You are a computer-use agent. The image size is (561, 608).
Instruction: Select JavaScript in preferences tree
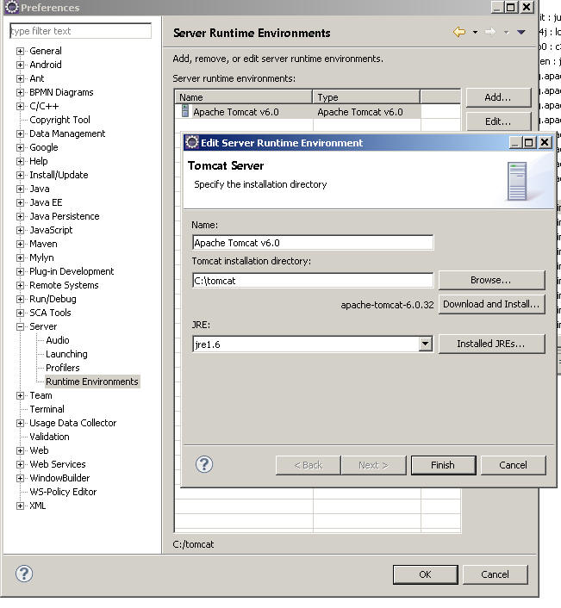pyautogui.click(x=51, y=230)
